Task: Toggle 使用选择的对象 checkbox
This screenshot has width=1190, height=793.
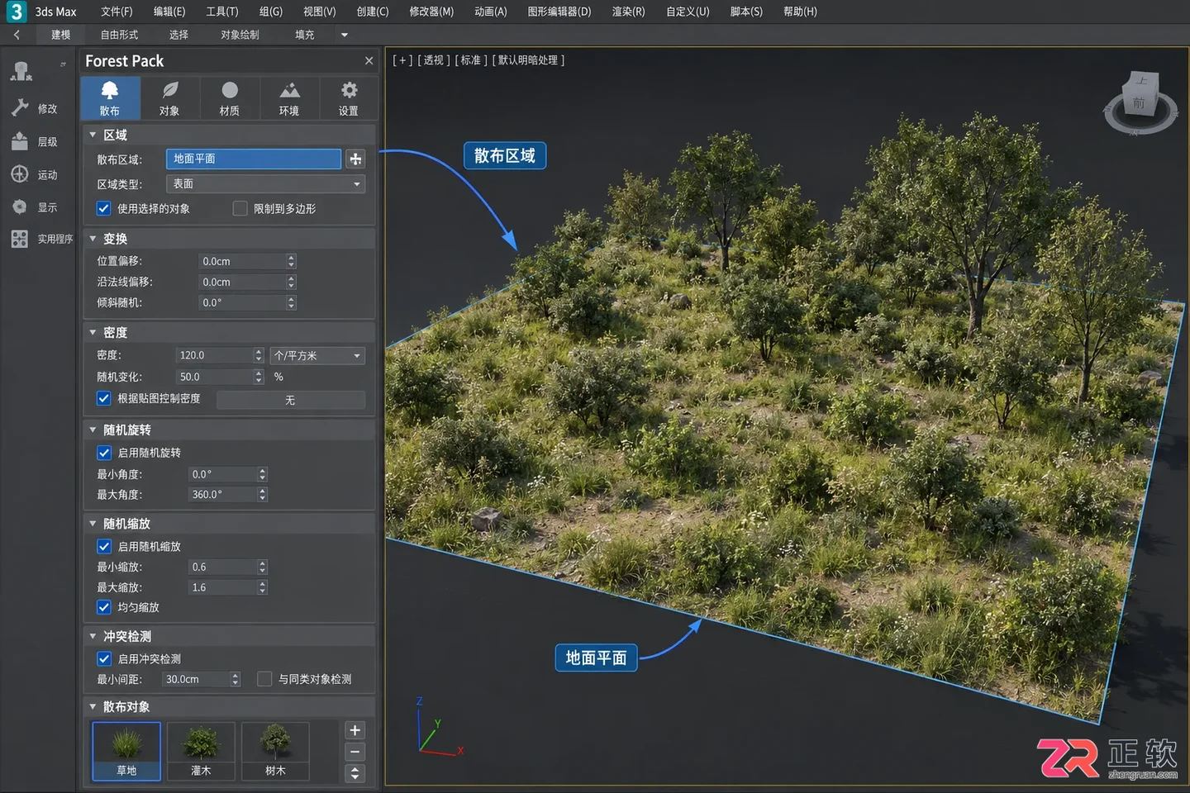Action: coord(103,208)
